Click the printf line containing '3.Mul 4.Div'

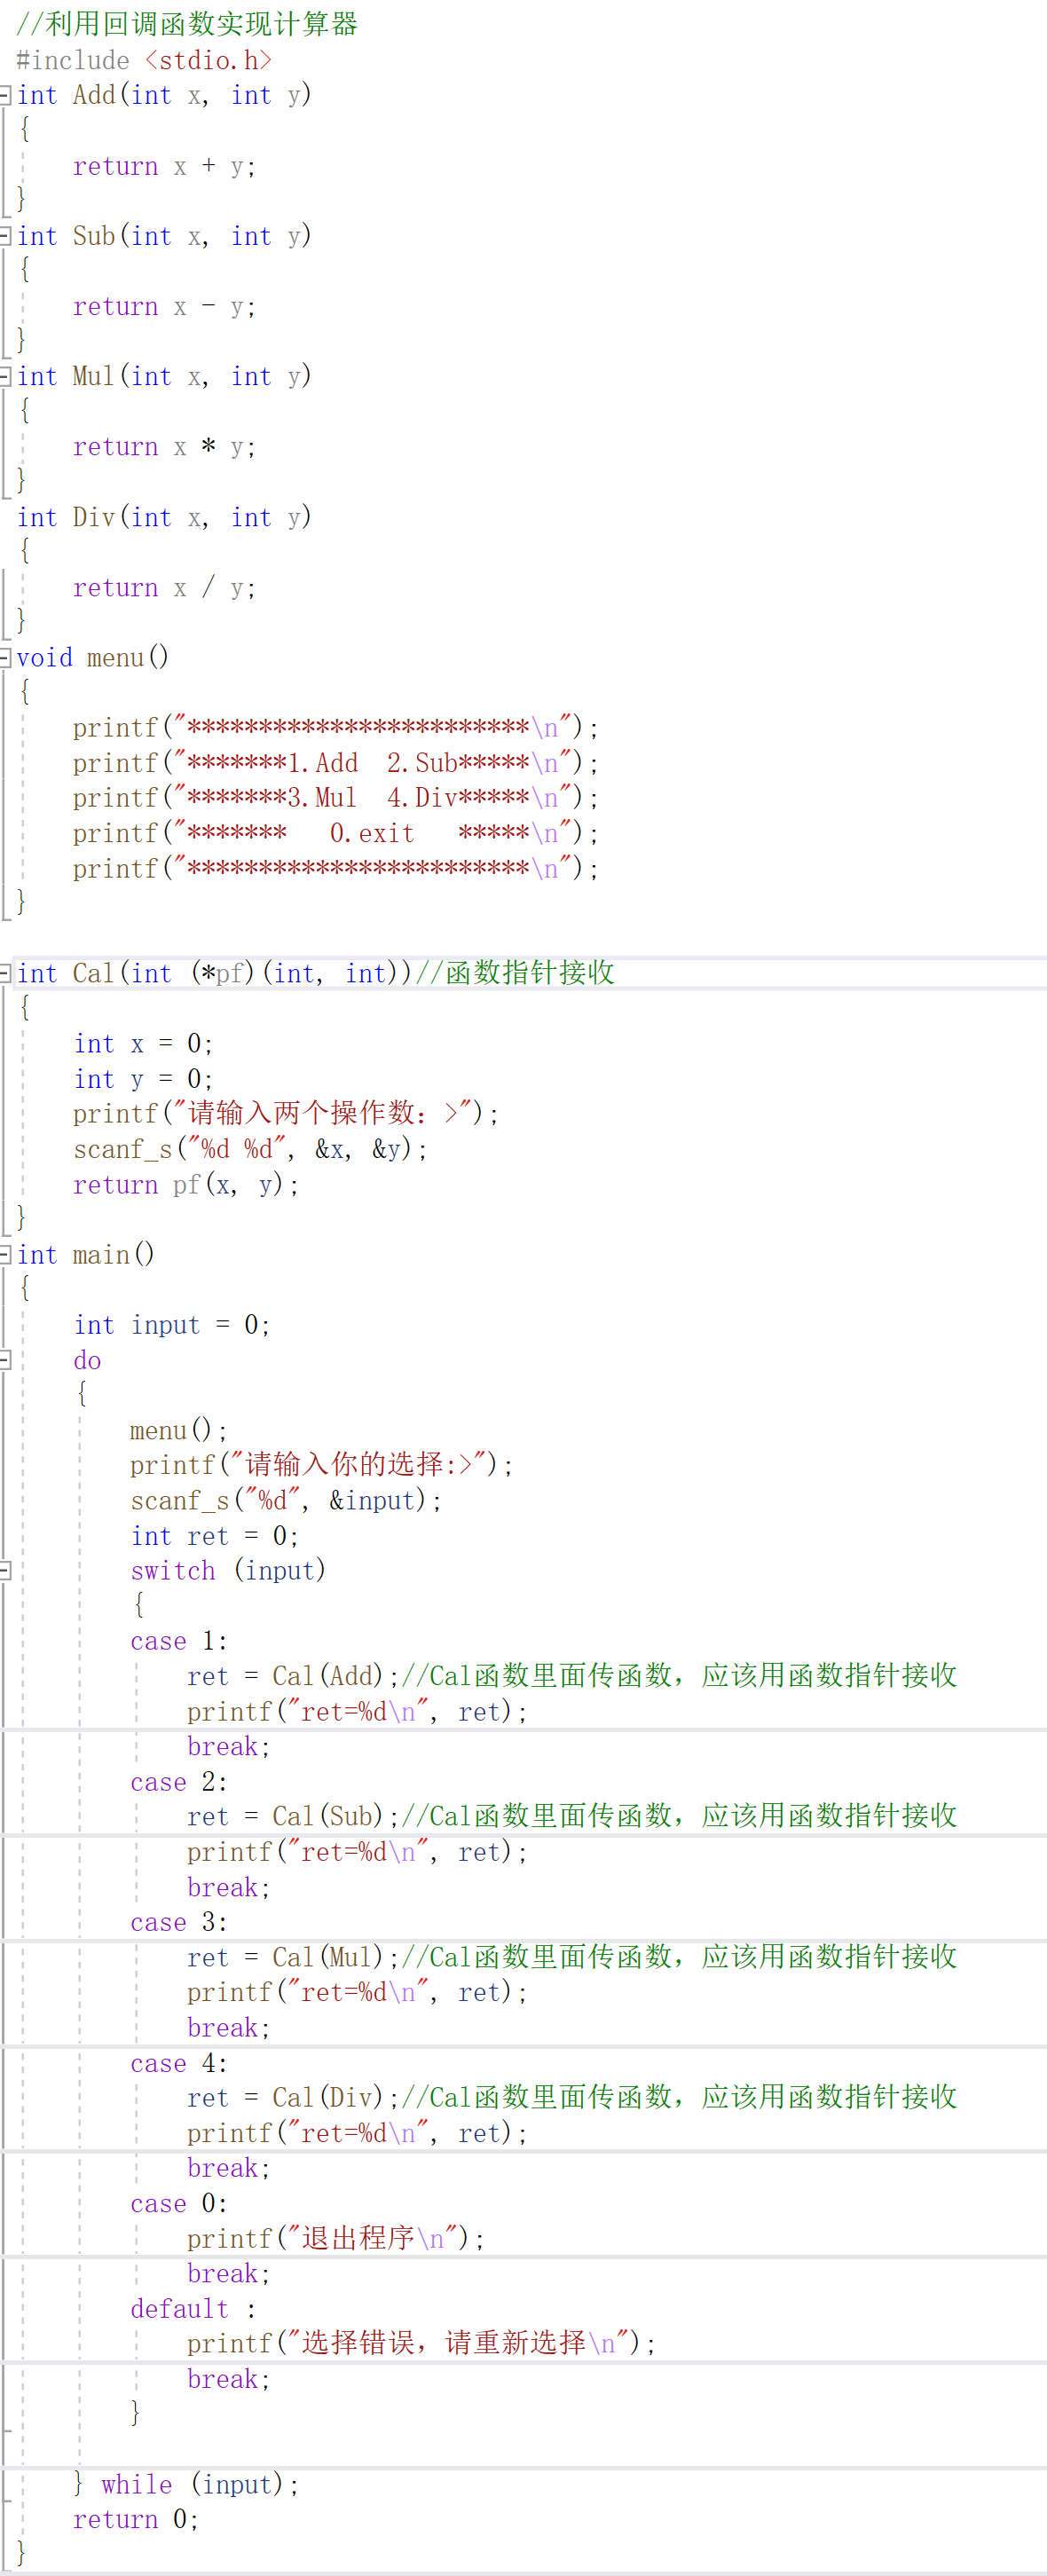click(x=336, y=798)
